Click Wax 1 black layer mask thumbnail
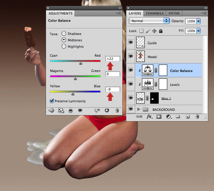The image size is (214, 191). (x=154, y=98)
